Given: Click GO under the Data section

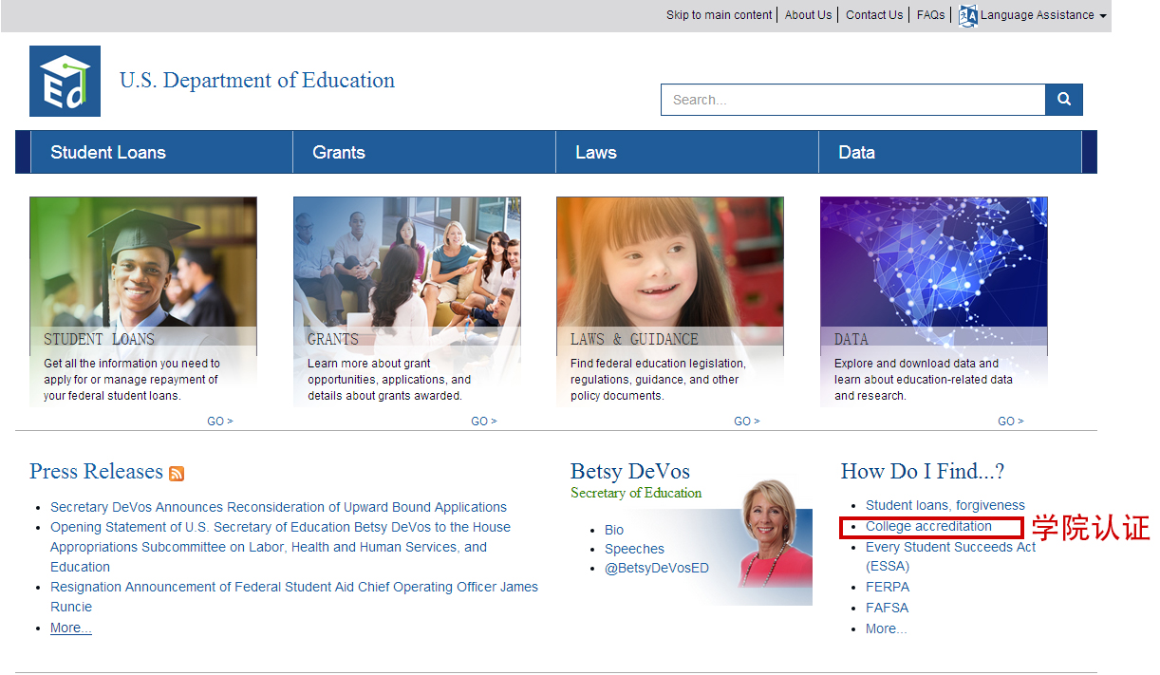Looking at the screenshot, I should (x=1010, y=421).
